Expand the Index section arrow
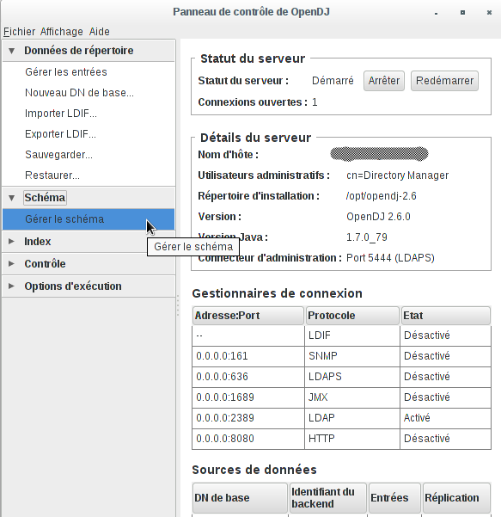 coord(11,242)
